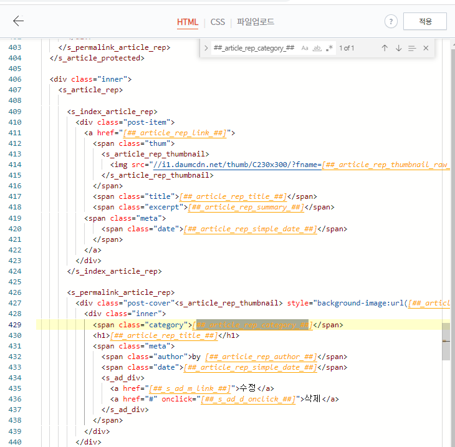
Task: Go to next search match arrow
Action: [x=398, y=48]
